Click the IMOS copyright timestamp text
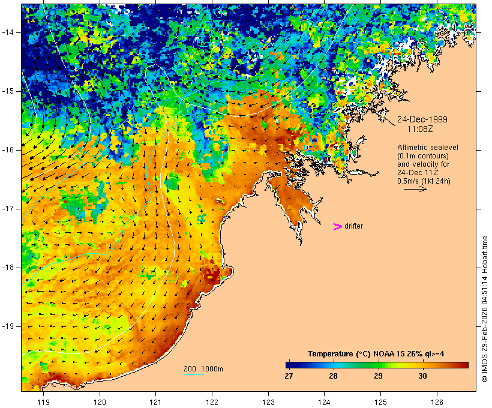Image resolution: width=492 pixels, height=408 pixels. (484, 309)
